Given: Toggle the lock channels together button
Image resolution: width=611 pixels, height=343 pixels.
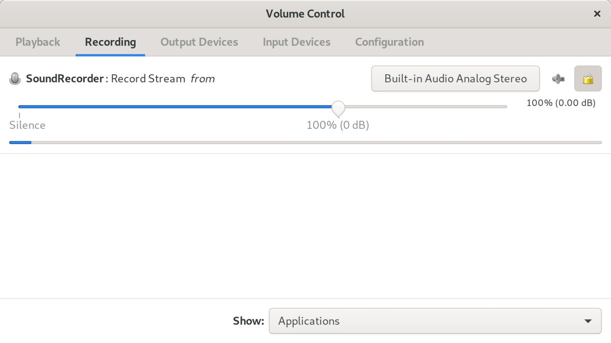Looking at the screenshot, I should [587, 79].
